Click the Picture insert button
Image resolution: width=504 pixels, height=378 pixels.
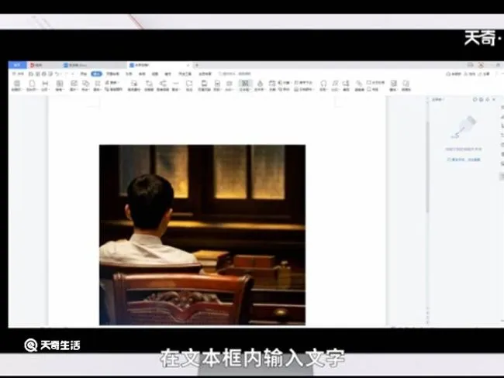coord(74,86)
